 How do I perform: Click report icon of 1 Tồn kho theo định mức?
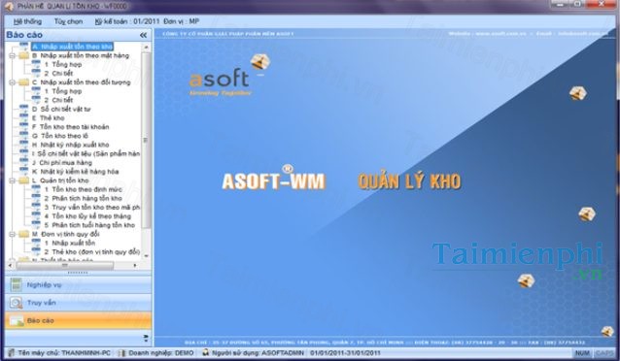36,189
